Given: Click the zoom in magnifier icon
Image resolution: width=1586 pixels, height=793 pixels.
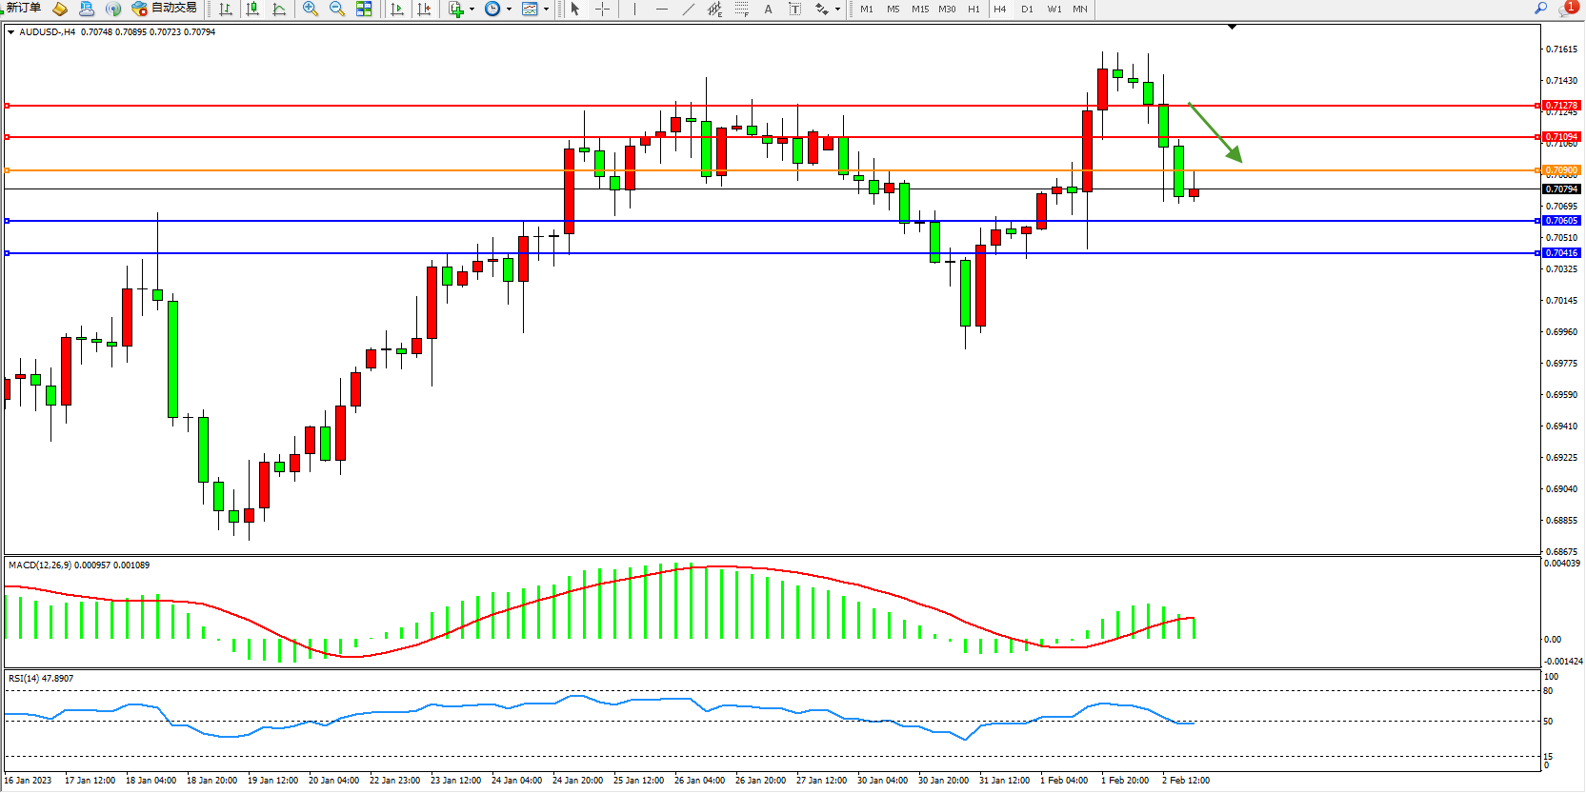Looking at the screenshot, I should click(310, 9).
